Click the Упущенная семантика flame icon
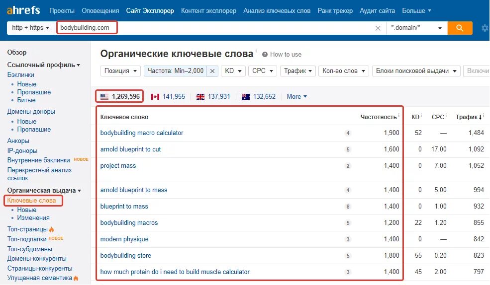This screenshot has width=490, height=285. (76, 278)
